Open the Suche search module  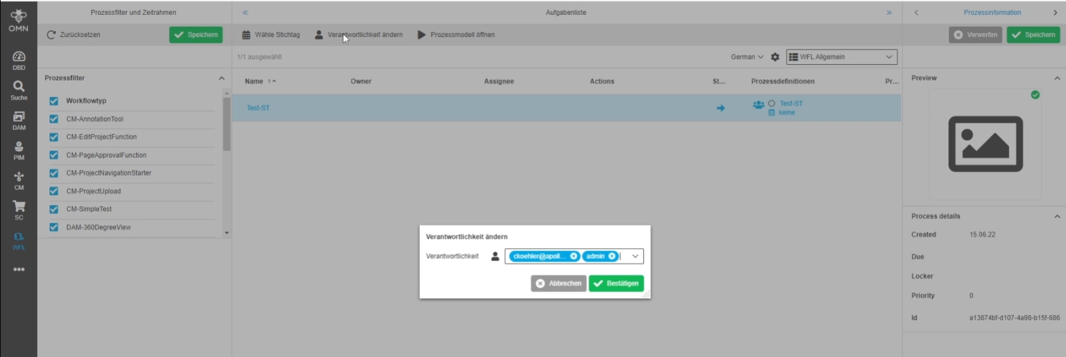tap(19, 90)
